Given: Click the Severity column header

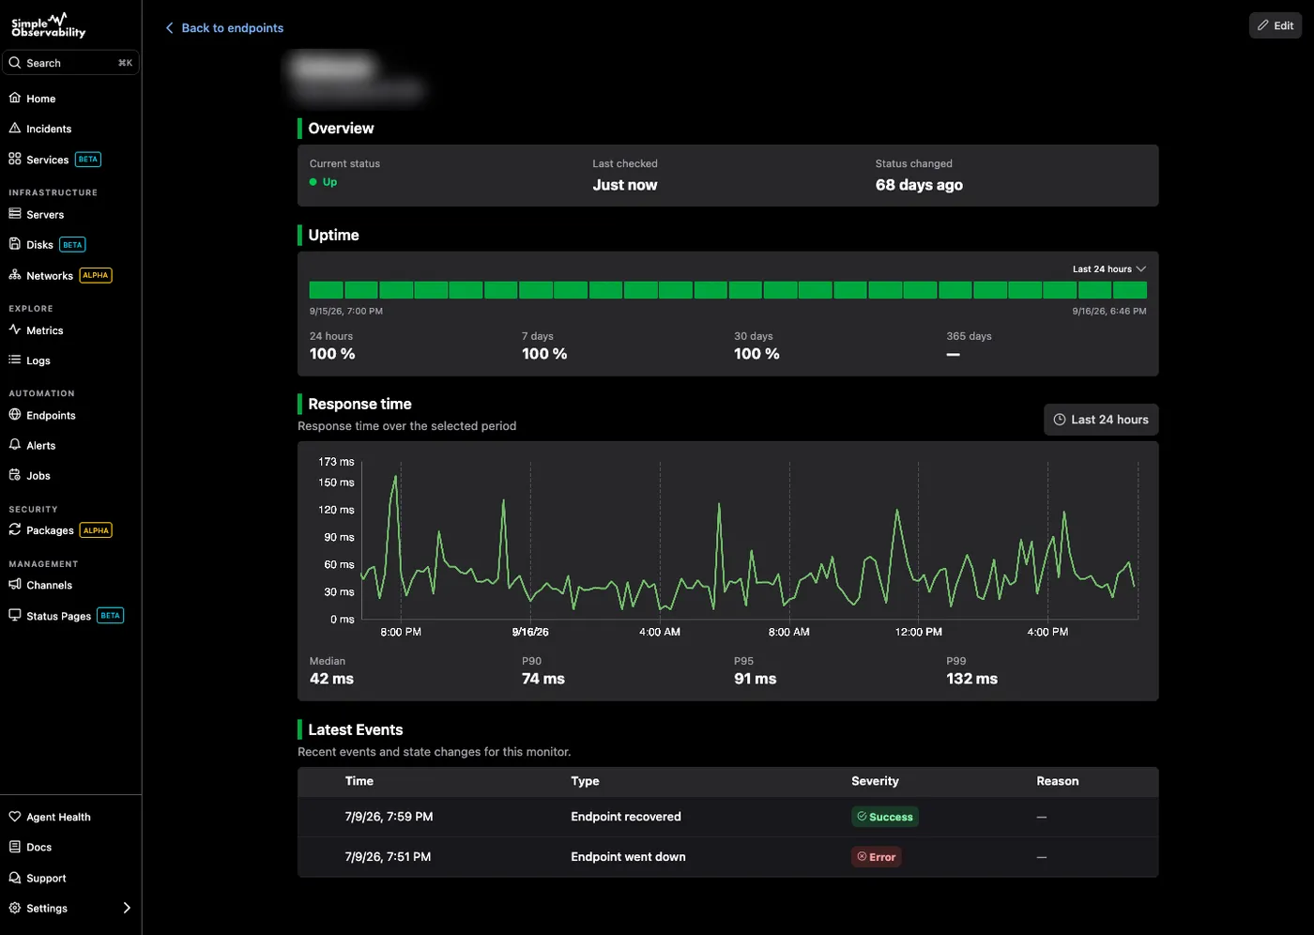Looking at the screenshot, I should (x=875, y=781).
